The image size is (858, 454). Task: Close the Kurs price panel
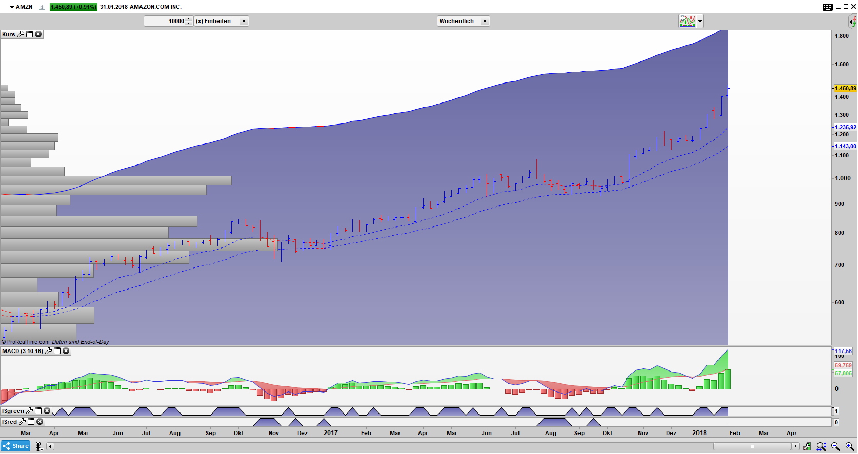point(38,34)
